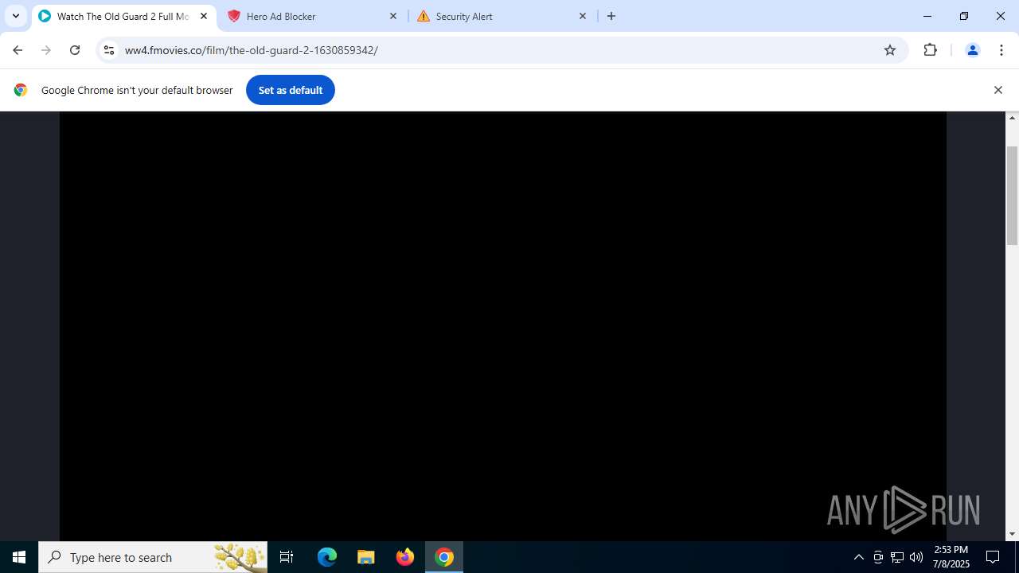Click the fmovies URL in address bar
The width and height of the screenshot is (1019, 573).
pyautogui.click(x=251, y=50)
